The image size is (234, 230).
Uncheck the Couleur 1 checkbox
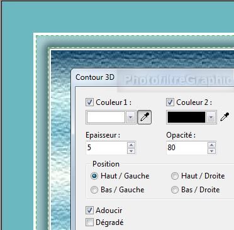89,102
